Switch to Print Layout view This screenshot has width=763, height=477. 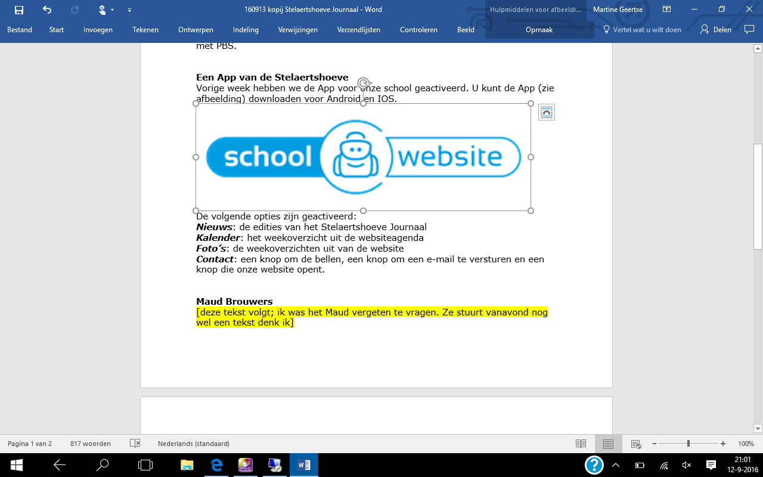pos(608,444)
